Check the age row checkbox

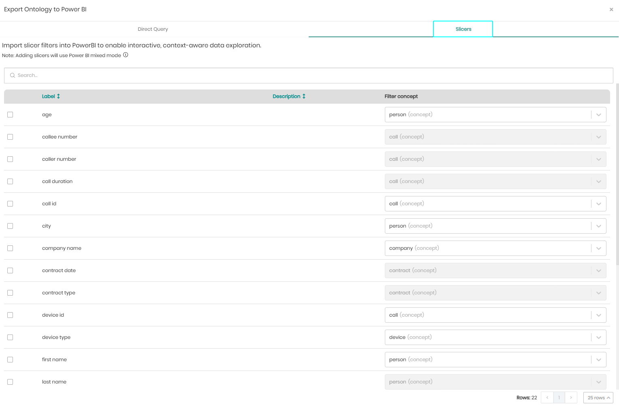pos(10,115)
